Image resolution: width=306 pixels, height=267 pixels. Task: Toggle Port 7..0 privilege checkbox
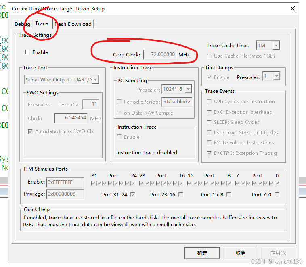coord(277,194)
